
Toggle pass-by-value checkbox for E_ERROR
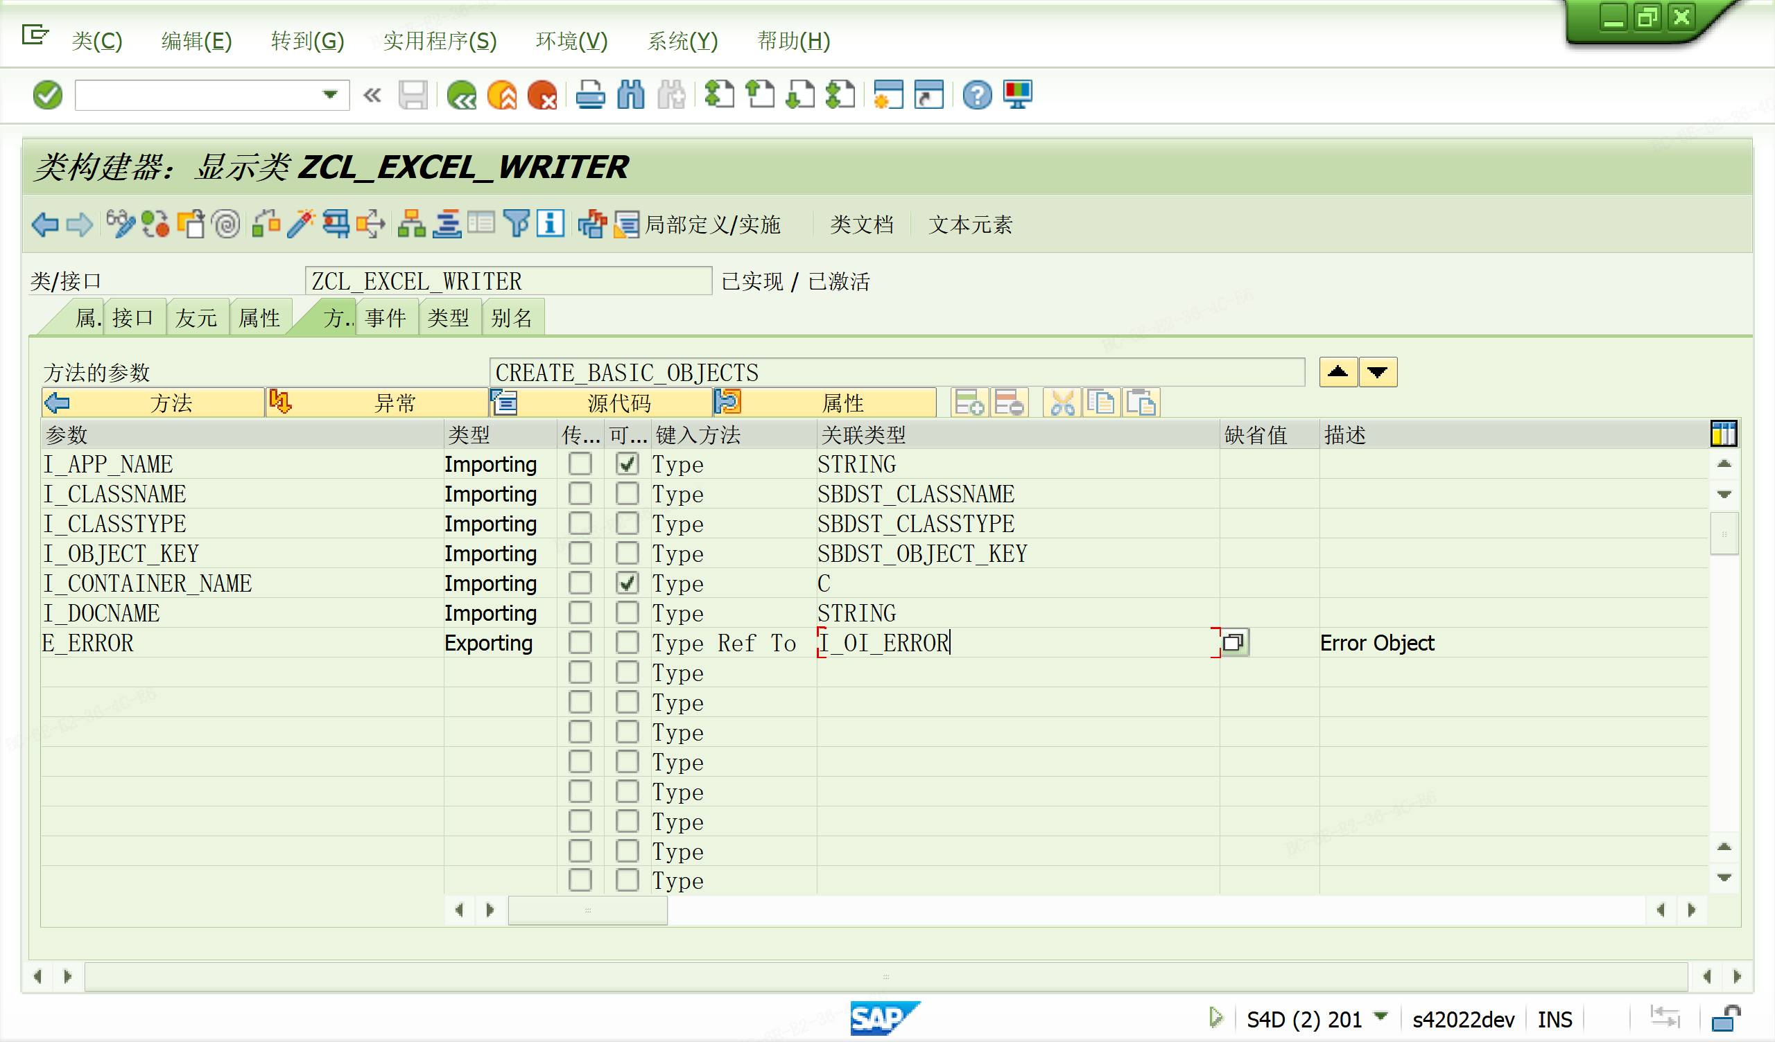click(580, 643)
